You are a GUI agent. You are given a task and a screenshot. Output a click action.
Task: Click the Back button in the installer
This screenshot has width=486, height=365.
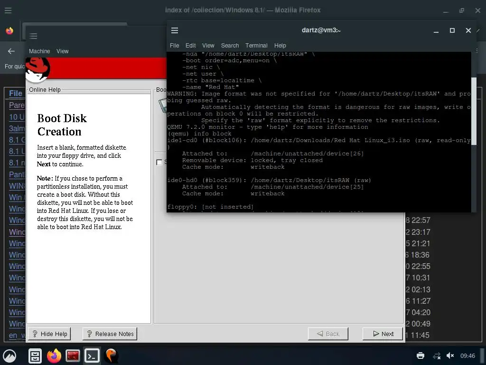pos(328,334)
